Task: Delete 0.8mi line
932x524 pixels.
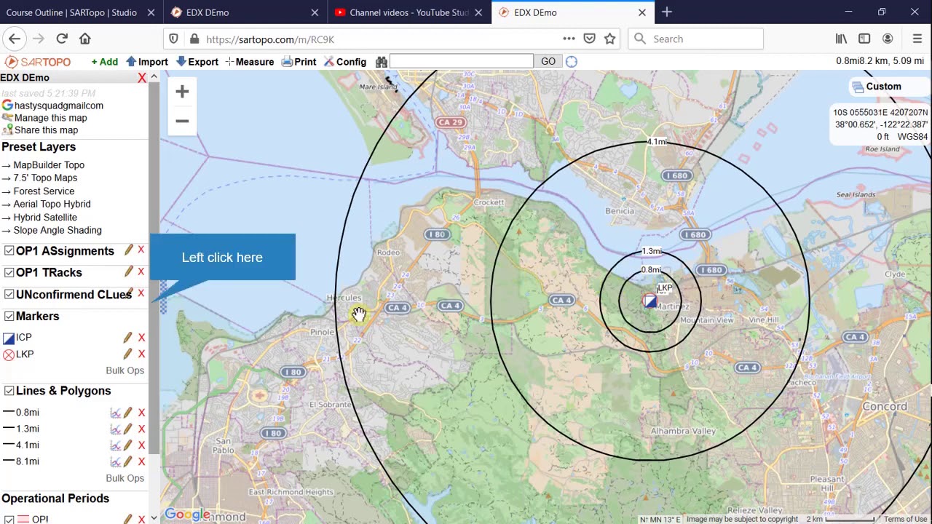Action: click(x=141, y=413)
